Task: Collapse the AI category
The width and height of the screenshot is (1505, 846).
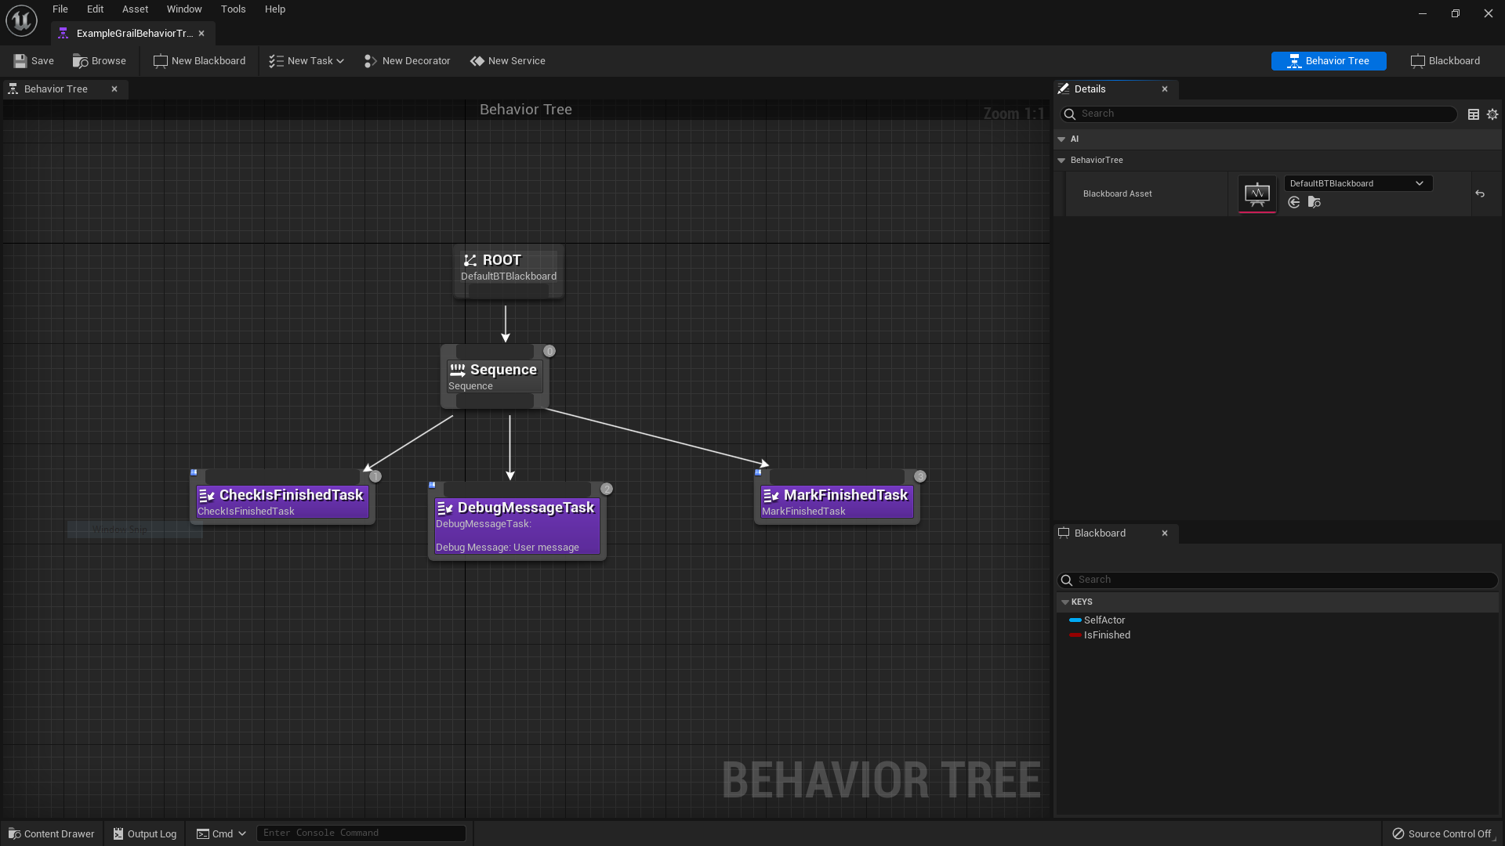Action: point(1061,139)
